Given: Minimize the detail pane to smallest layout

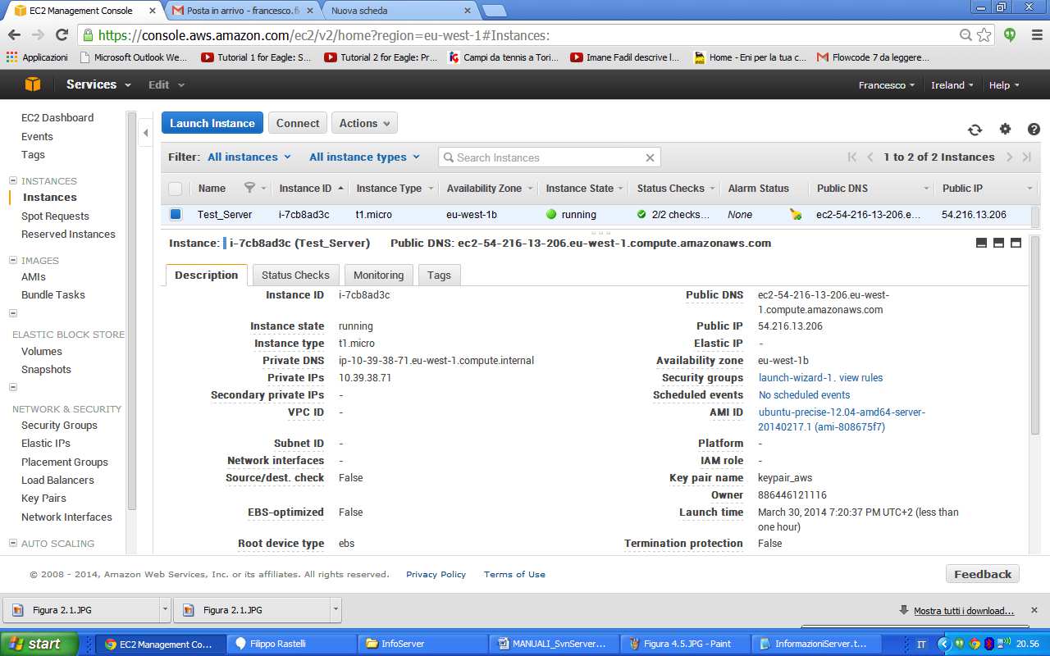Looking at the screenshot, I should (981, 243).
